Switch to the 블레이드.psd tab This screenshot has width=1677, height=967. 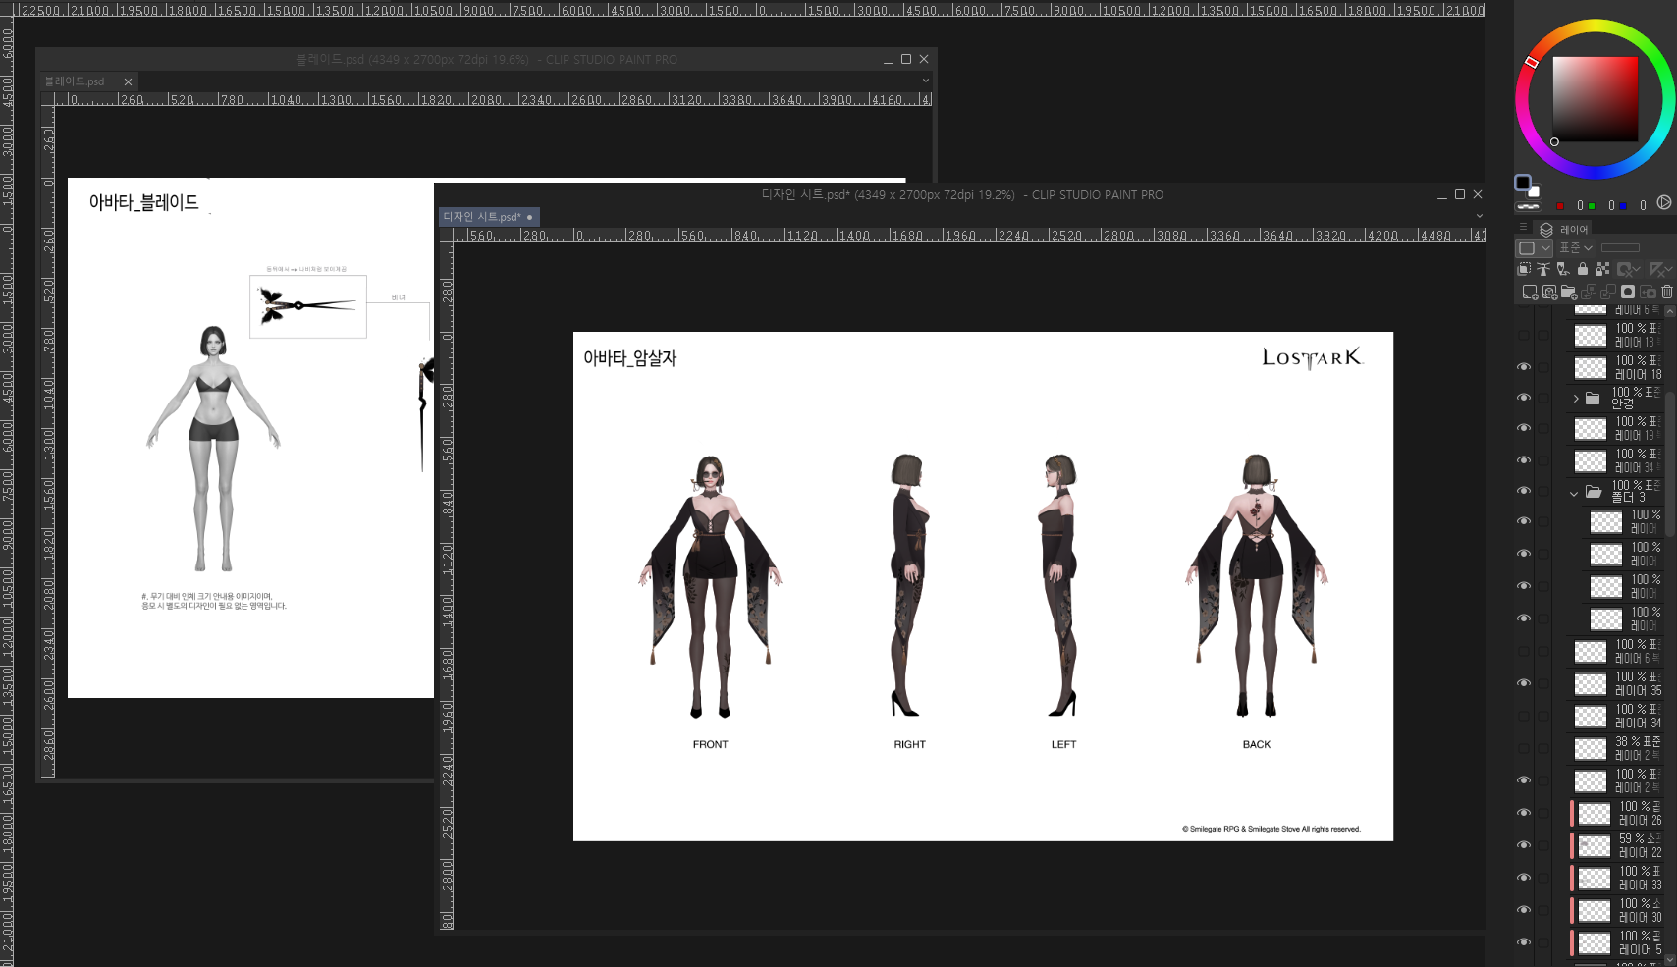point(75,81)
